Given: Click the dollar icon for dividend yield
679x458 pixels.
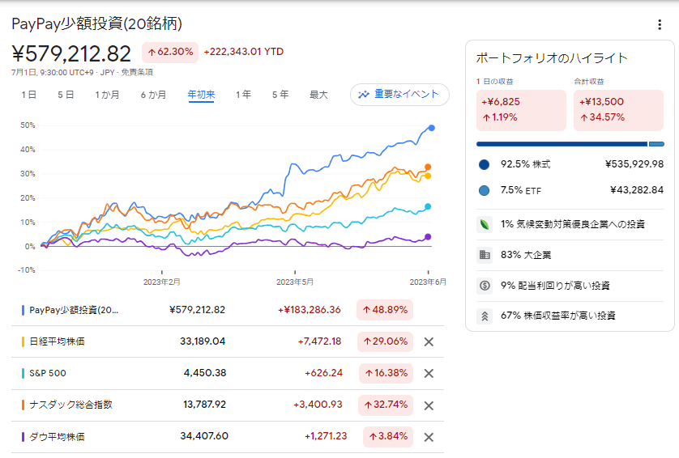Looking at the screenshot, I should [485, 286].
